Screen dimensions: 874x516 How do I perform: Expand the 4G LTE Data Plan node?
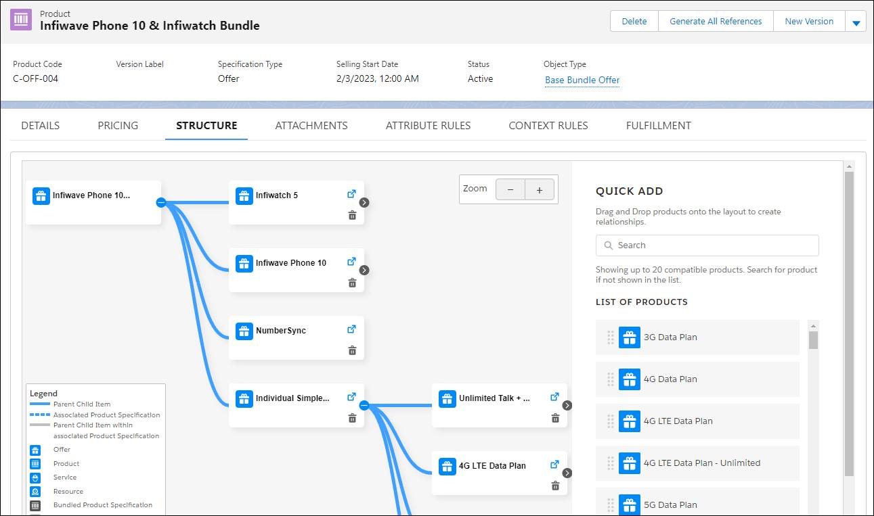pyautogui.click(x=567, y=473)
